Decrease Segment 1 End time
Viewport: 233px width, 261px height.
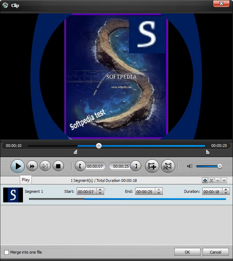(159, 193)
